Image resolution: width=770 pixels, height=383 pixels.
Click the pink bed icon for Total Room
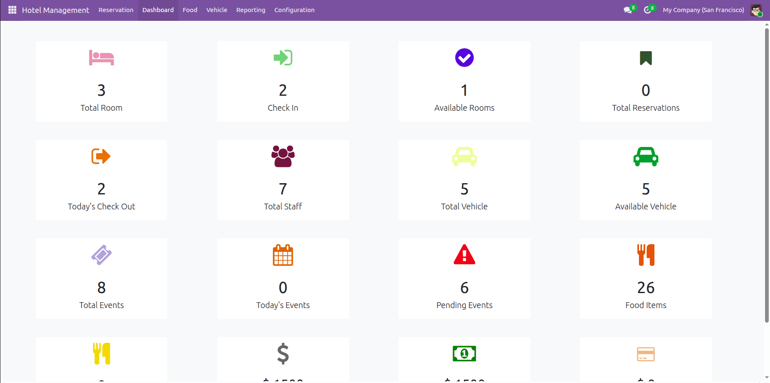tap(102, 58)
